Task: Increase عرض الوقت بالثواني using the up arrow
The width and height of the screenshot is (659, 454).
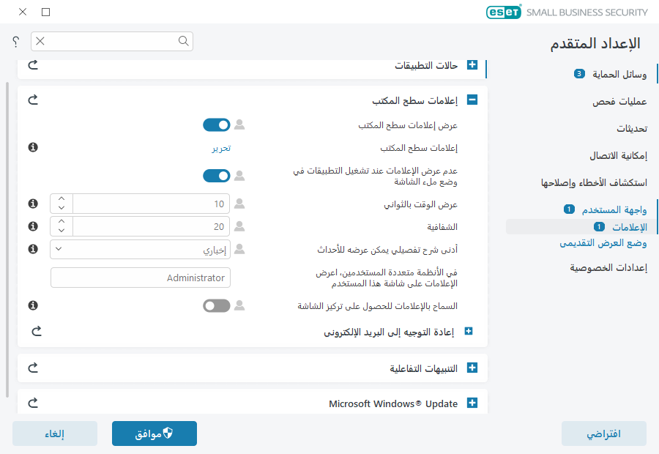Action: 62,199
